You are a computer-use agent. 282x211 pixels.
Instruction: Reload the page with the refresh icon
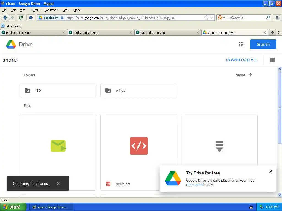[21, 18]
